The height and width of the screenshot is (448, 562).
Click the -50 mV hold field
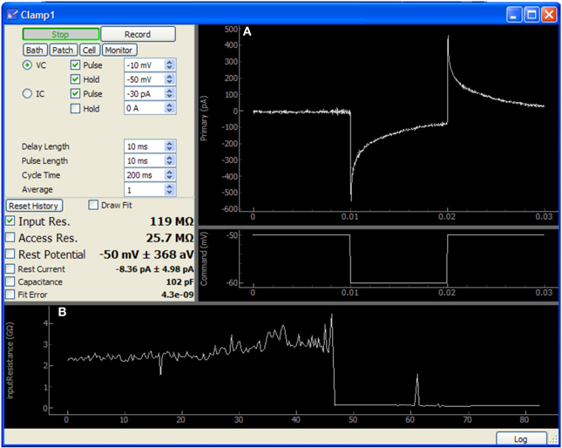[x=144, y=79]
